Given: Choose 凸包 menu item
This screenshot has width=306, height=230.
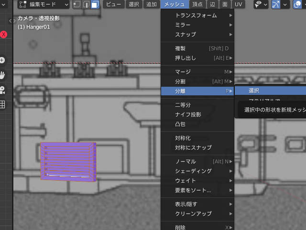Looking at the screenshot, I should click(197, 124).
